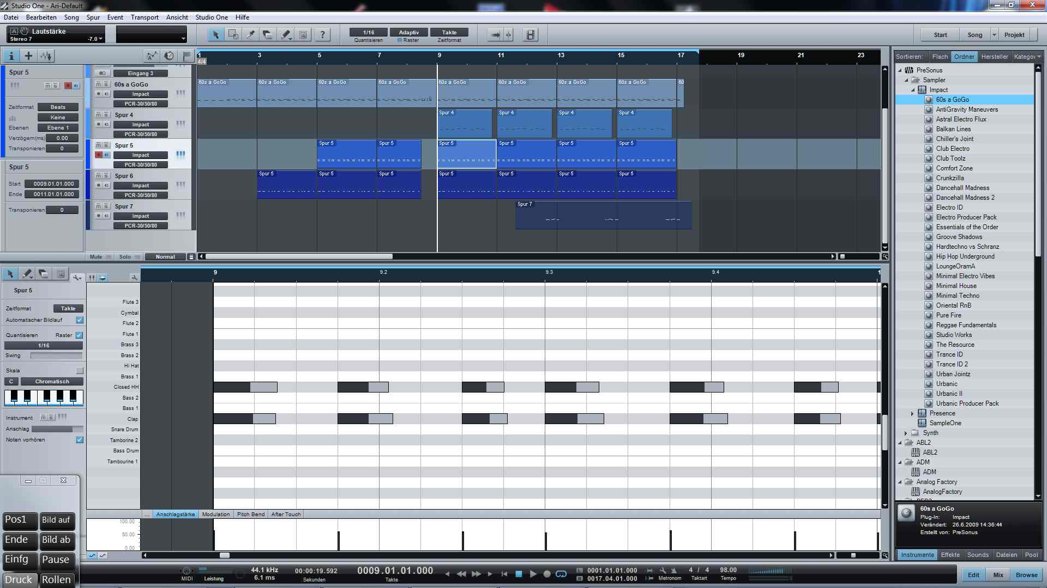Select the eraser tool in the music editor

pos(44,274)
